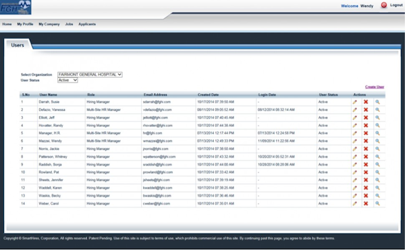
Task: Open the Select Organization dropdown
Action: pos(90,74)
